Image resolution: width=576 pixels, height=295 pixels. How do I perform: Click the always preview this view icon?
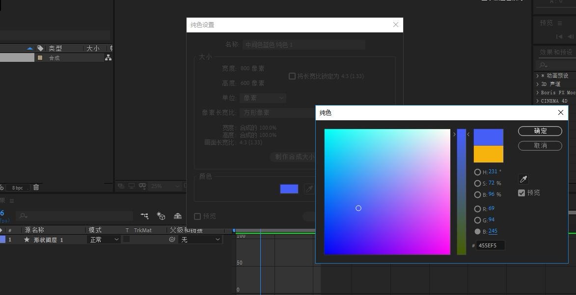[x=121, y=186]
